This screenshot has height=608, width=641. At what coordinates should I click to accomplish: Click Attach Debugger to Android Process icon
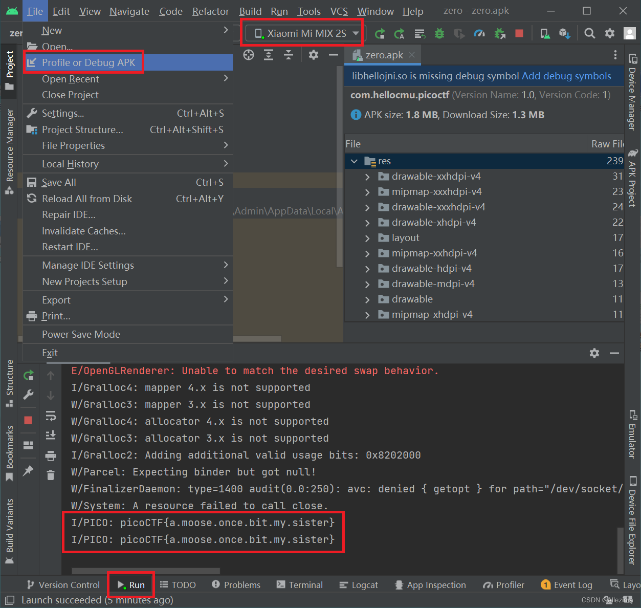click(x=500, y=34)
